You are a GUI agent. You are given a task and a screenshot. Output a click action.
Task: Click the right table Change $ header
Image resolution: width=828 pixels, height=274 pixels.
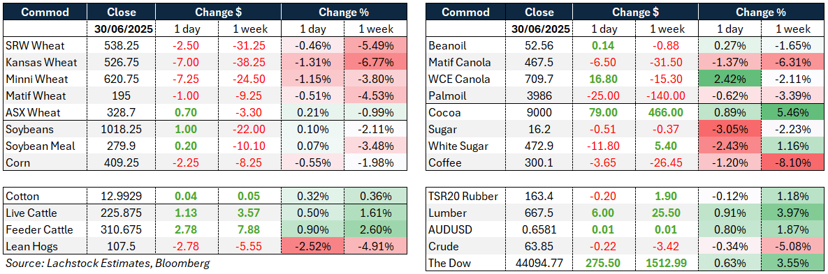tap(637, 12)
